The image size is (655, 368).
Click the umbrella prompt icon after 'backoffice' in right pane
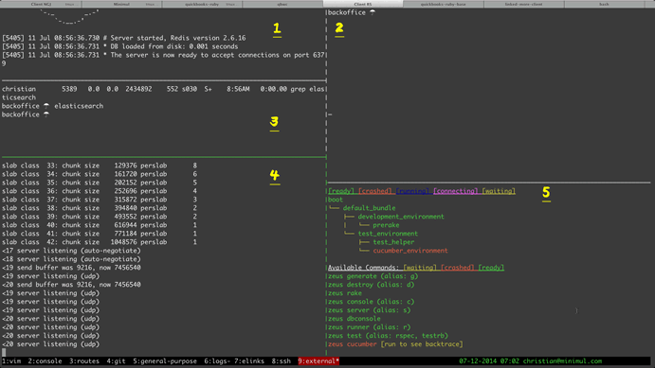coord(373,12)
